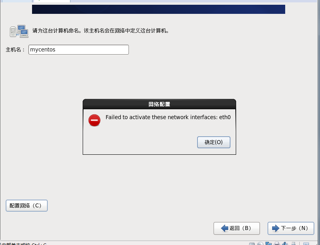Viewport: 320px width, 245px height.
Task: Focus the 主机名 hostname input field
Action: (79, 49)
